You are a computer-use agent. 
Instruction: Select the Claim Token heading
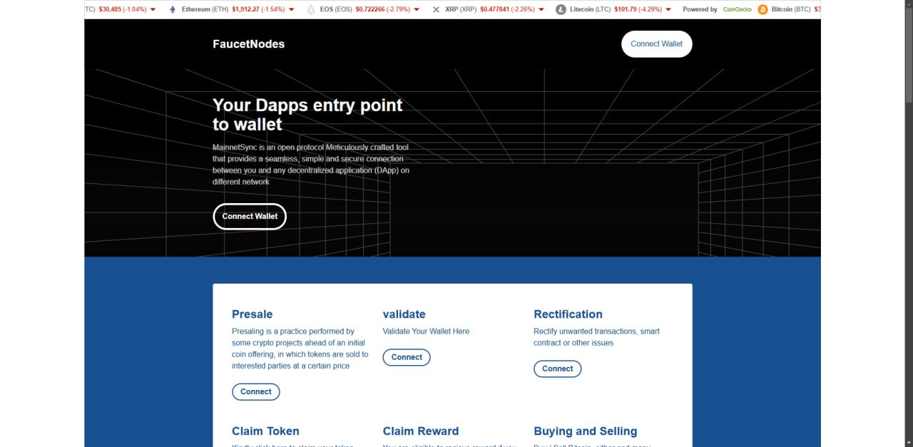(x=265, y=431)
